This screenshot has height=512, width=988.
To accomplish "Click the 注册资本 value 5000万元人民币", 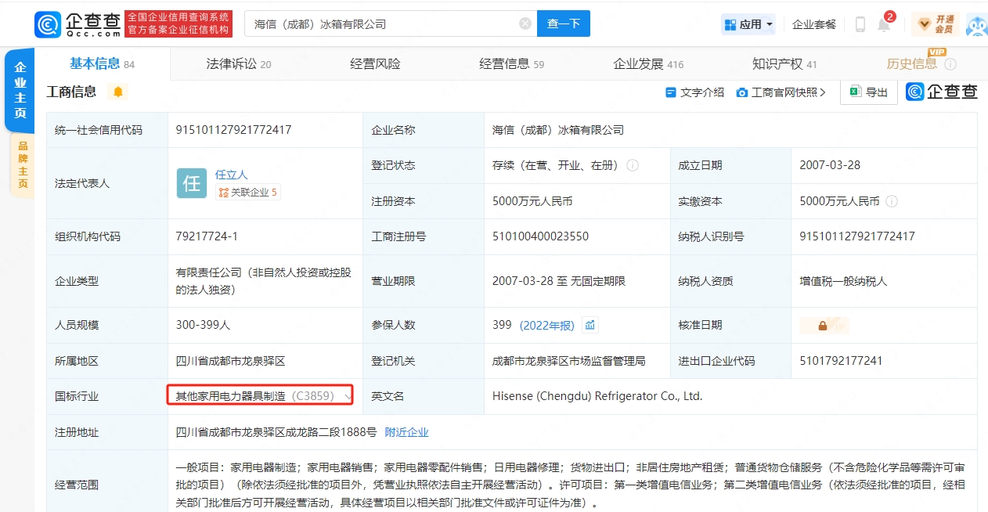I will [532, 201].
